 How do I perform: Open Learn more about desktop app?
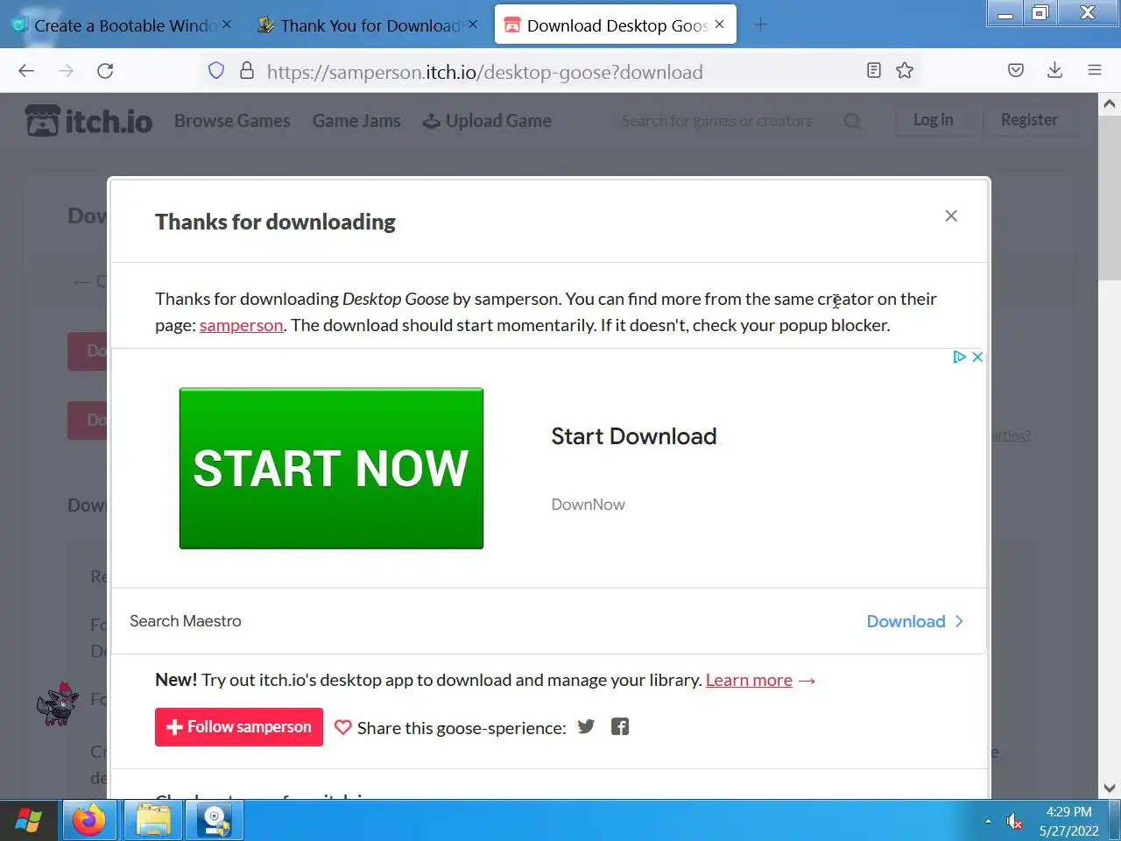click(749, 680)
